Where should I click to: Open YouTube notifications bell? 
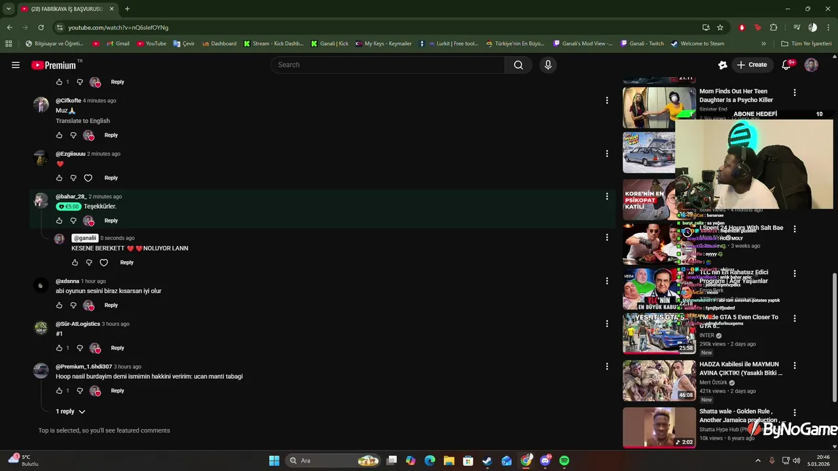pyautogui.click(x=786, y=65)
